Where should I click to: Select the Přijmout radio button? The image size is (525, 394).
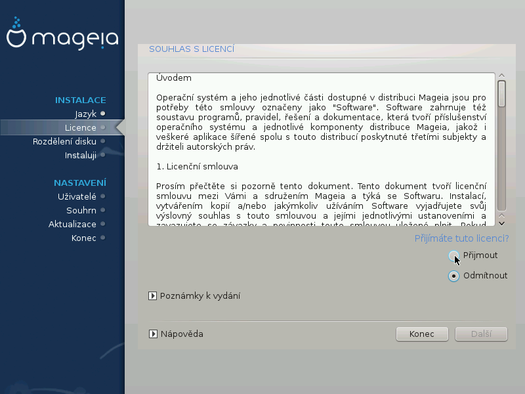point(453,255)
